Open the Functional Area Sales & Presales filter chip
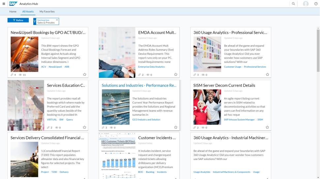Viewport: 320px width, 179px height. pos(46,21)
